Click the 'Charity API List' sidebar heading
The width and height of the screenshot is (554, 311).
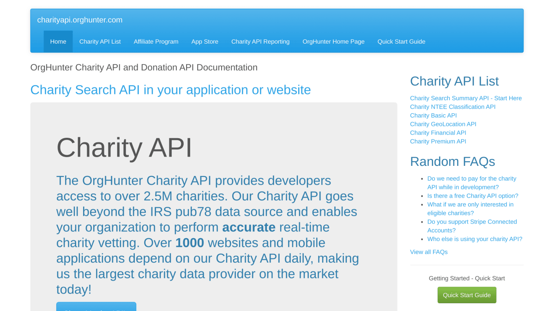tap(454, 81)
